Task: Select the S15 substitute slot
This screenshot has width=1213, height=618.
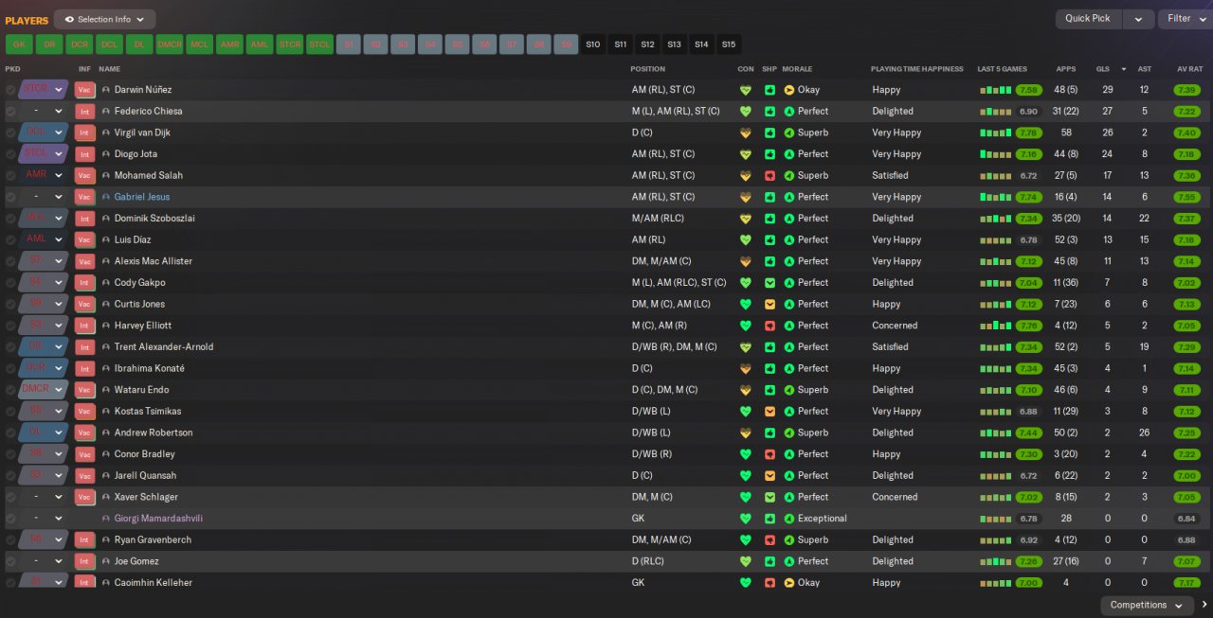Action: pyautogui.click(x=728, y=44)
